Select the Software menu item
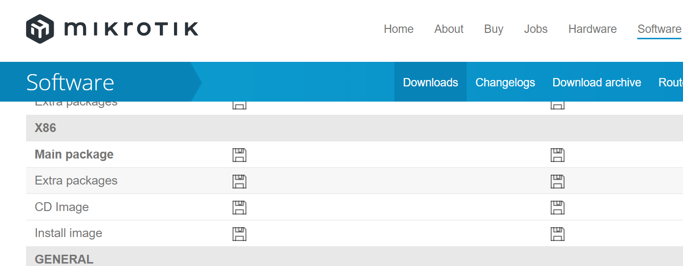The image size is (683, 266). (659, 29)
